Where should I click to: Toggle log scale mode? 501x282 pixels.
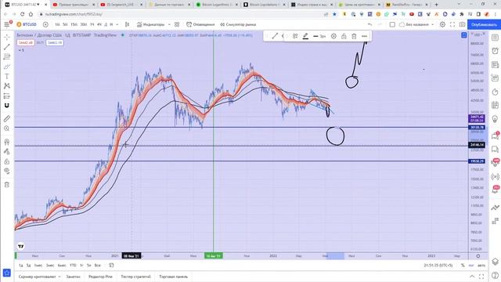pos(471,266)
